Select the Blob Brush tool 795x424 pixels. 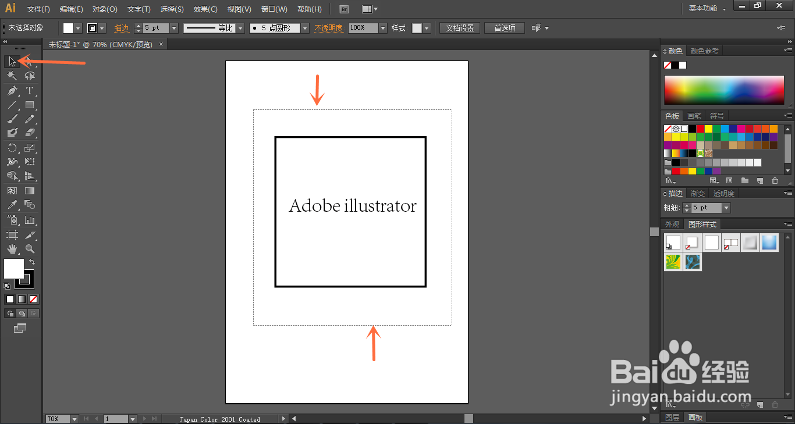tap(12, 133)
